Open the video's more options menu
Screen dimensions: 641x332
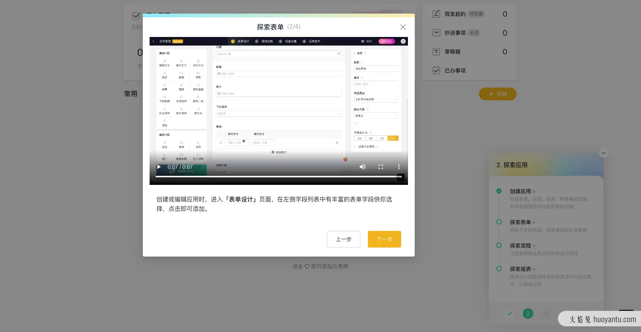click(x=399, y=167)
